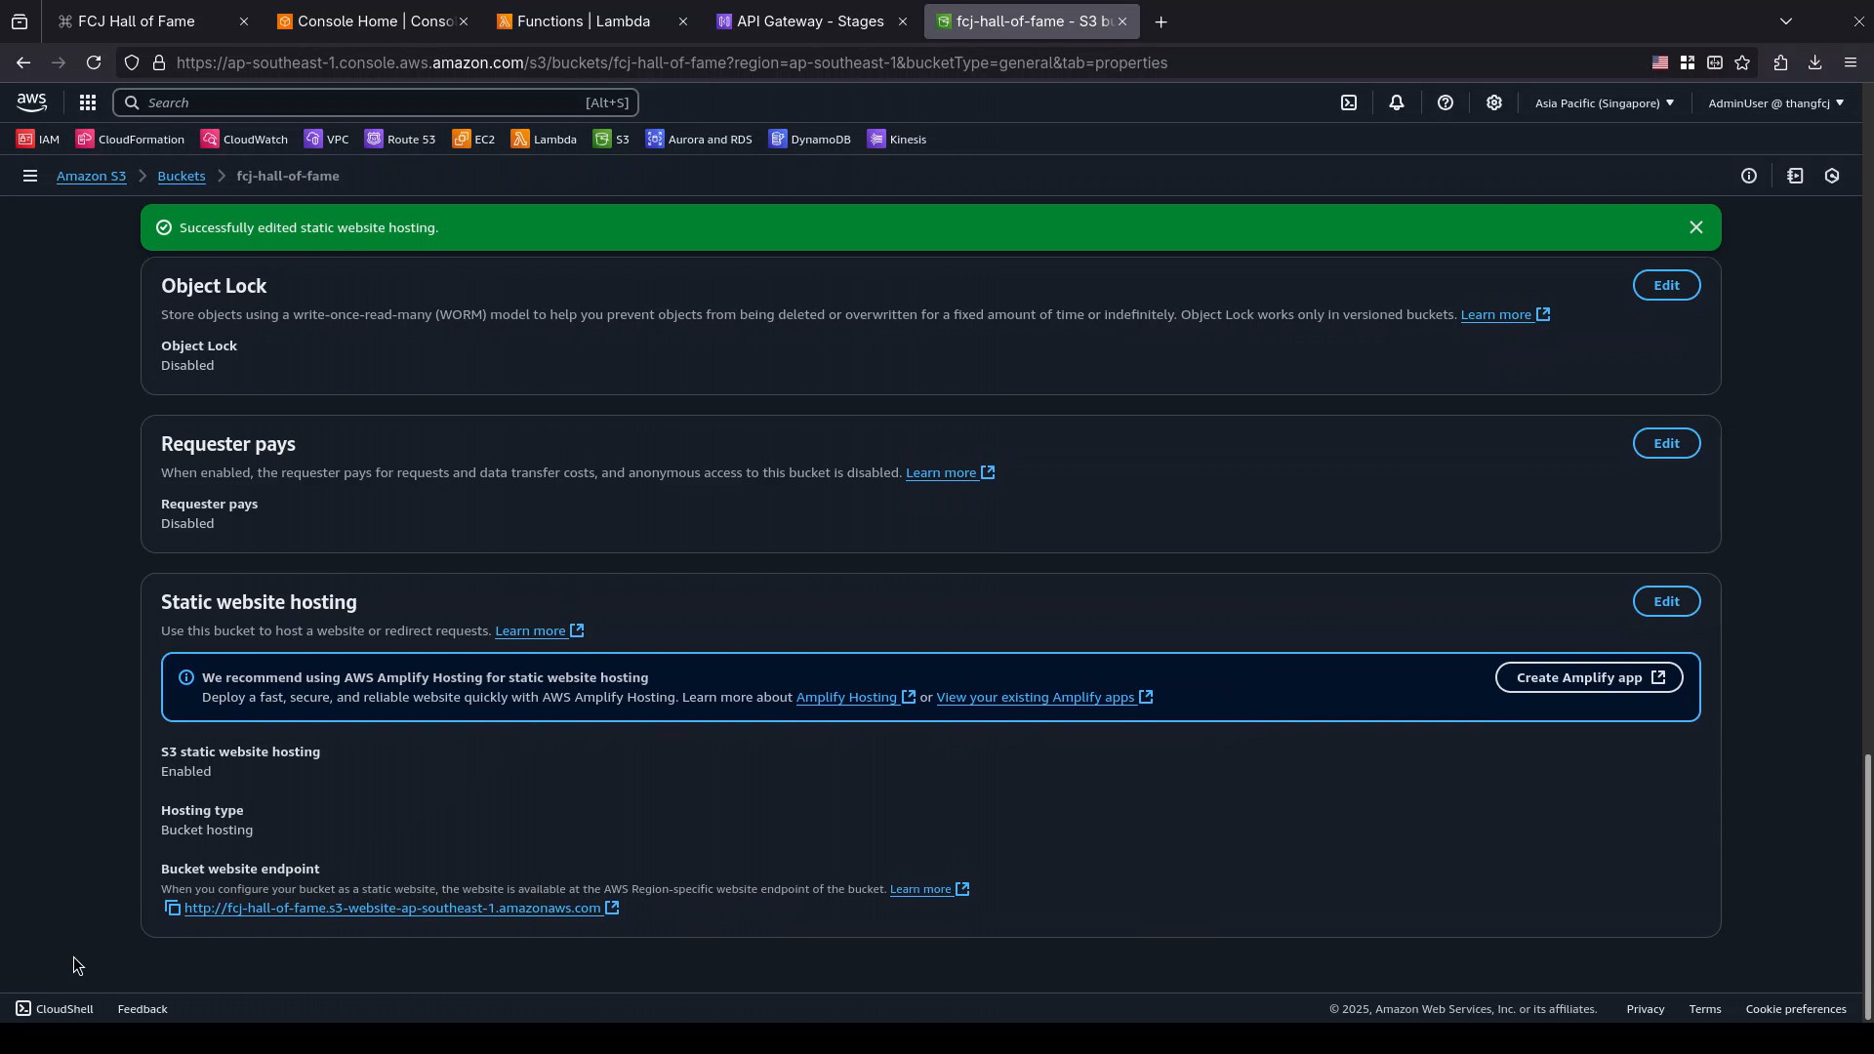Open the region selector Asia Pacific (Singapore)

coord(1605,102)
